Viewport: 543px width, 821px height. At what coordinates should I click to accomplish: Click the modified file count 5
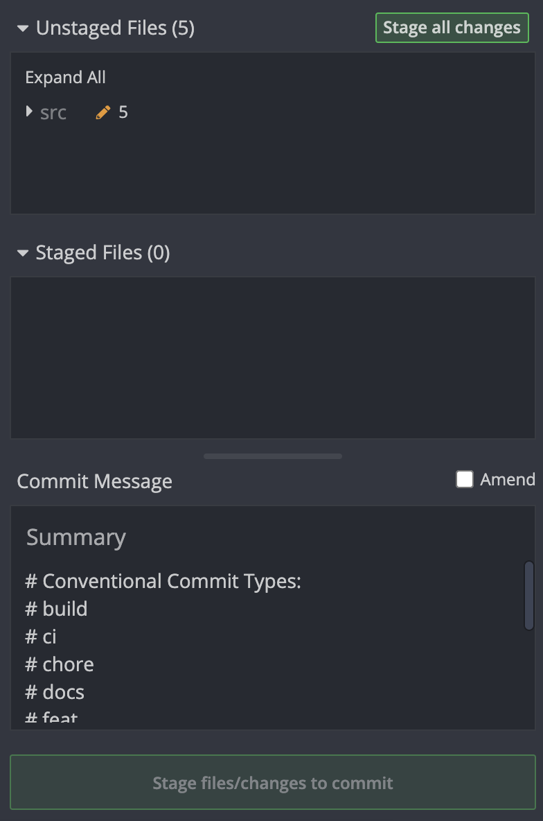pos(123,112)
